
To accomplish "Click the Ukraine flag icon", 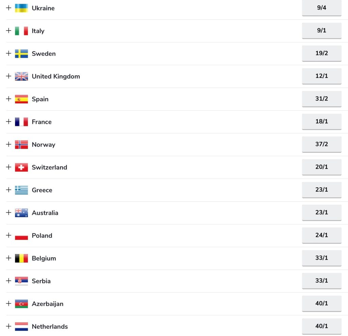I will [x=21, y=8].
